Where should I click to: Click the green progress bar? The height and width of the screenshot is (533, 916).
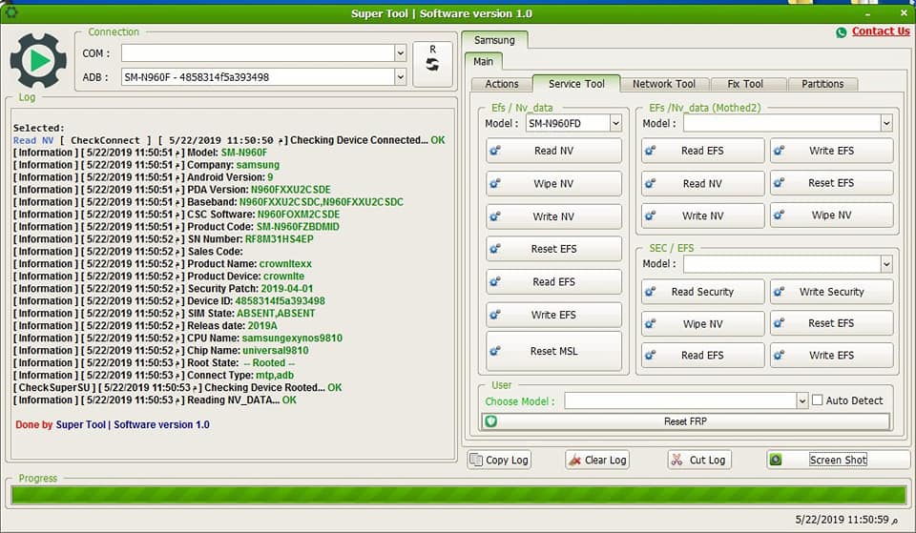pyautogui.click(x=459, y=495)
